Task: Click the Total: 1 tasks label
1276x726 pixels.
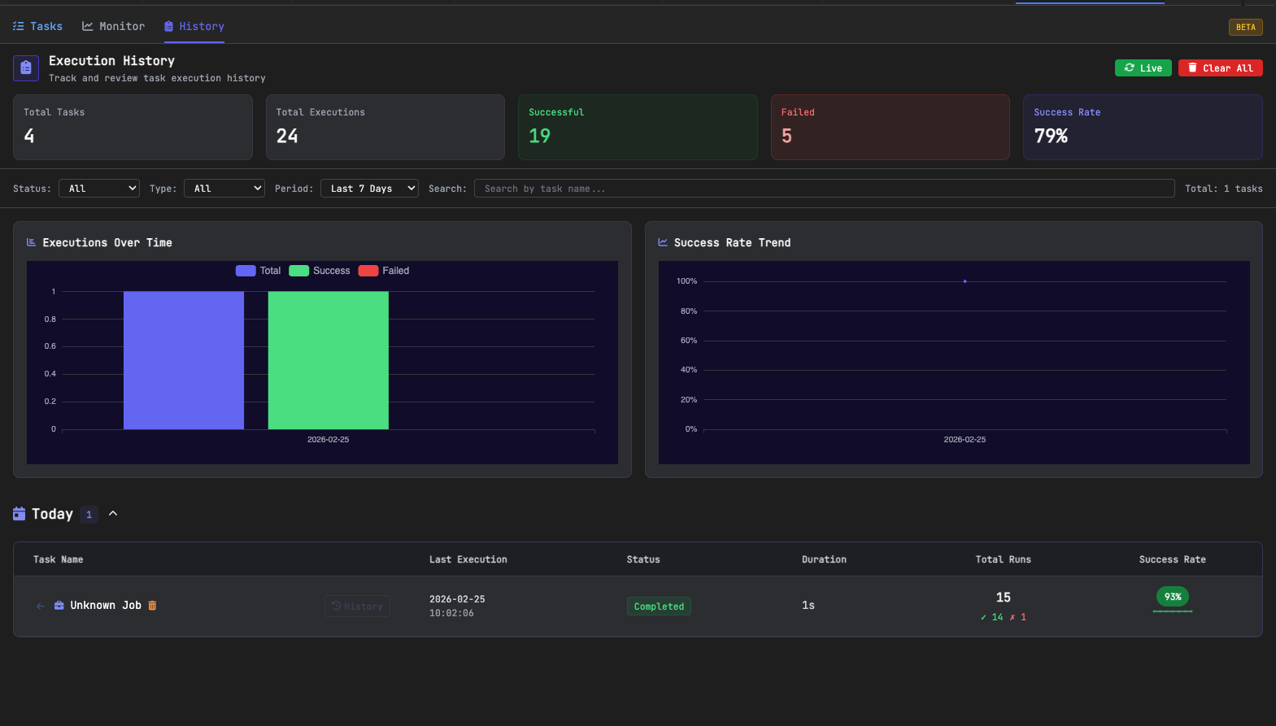Action: 1224,189
